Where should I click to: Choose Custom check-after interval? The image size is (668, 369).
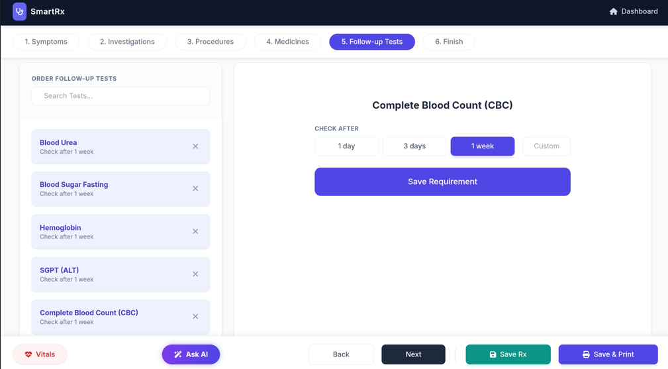(546, 146)
